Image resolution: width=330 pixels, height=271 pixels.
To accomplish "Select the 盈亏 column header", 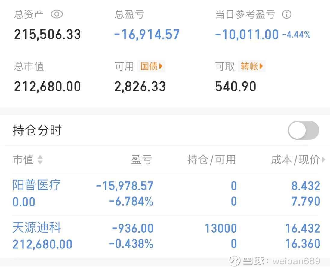I will point(141,160).
